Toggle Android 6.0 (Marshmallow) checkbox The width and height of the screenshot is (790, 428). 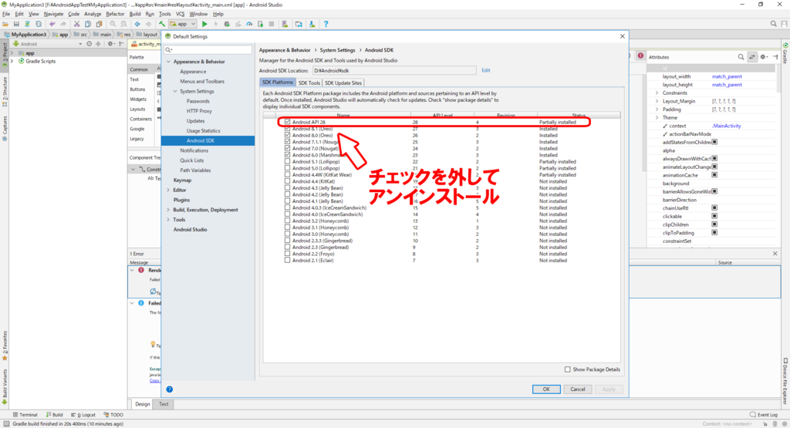point(287,155)
